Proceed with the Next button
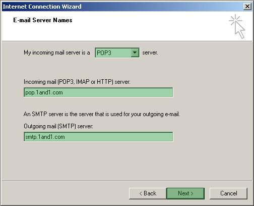 185,193
